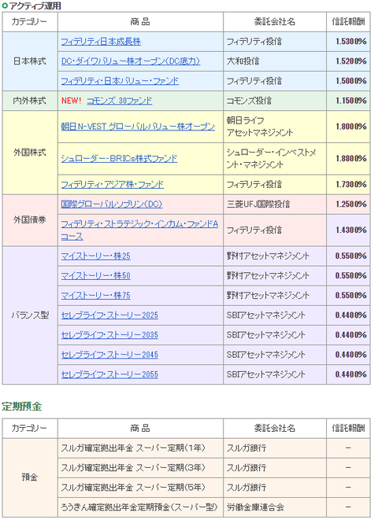Open the フィデリティ日本成長株 fund link
The image size is (378, 523).
tap(101, 42)
